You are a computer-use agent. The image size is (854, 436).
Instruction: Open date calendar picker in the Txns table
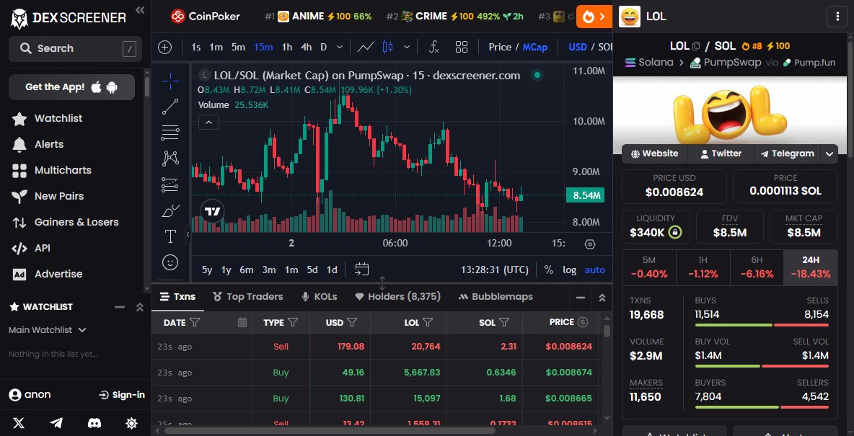click(242, 323)
